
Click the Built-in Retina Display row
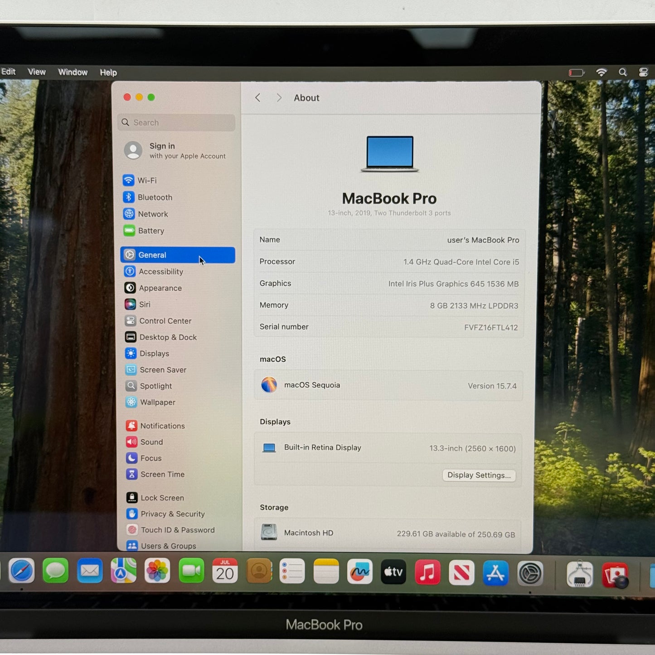click(388, 448)
